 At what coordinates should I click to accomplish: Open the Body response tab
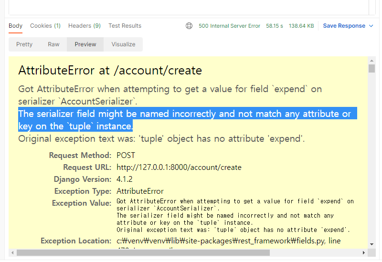[x=15, y=26]
